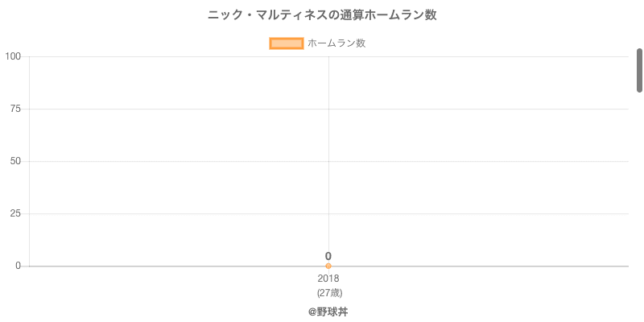Toggle the ホームラン数 legend label
Screen dimensions: 644x322
(x=336, y=43)
